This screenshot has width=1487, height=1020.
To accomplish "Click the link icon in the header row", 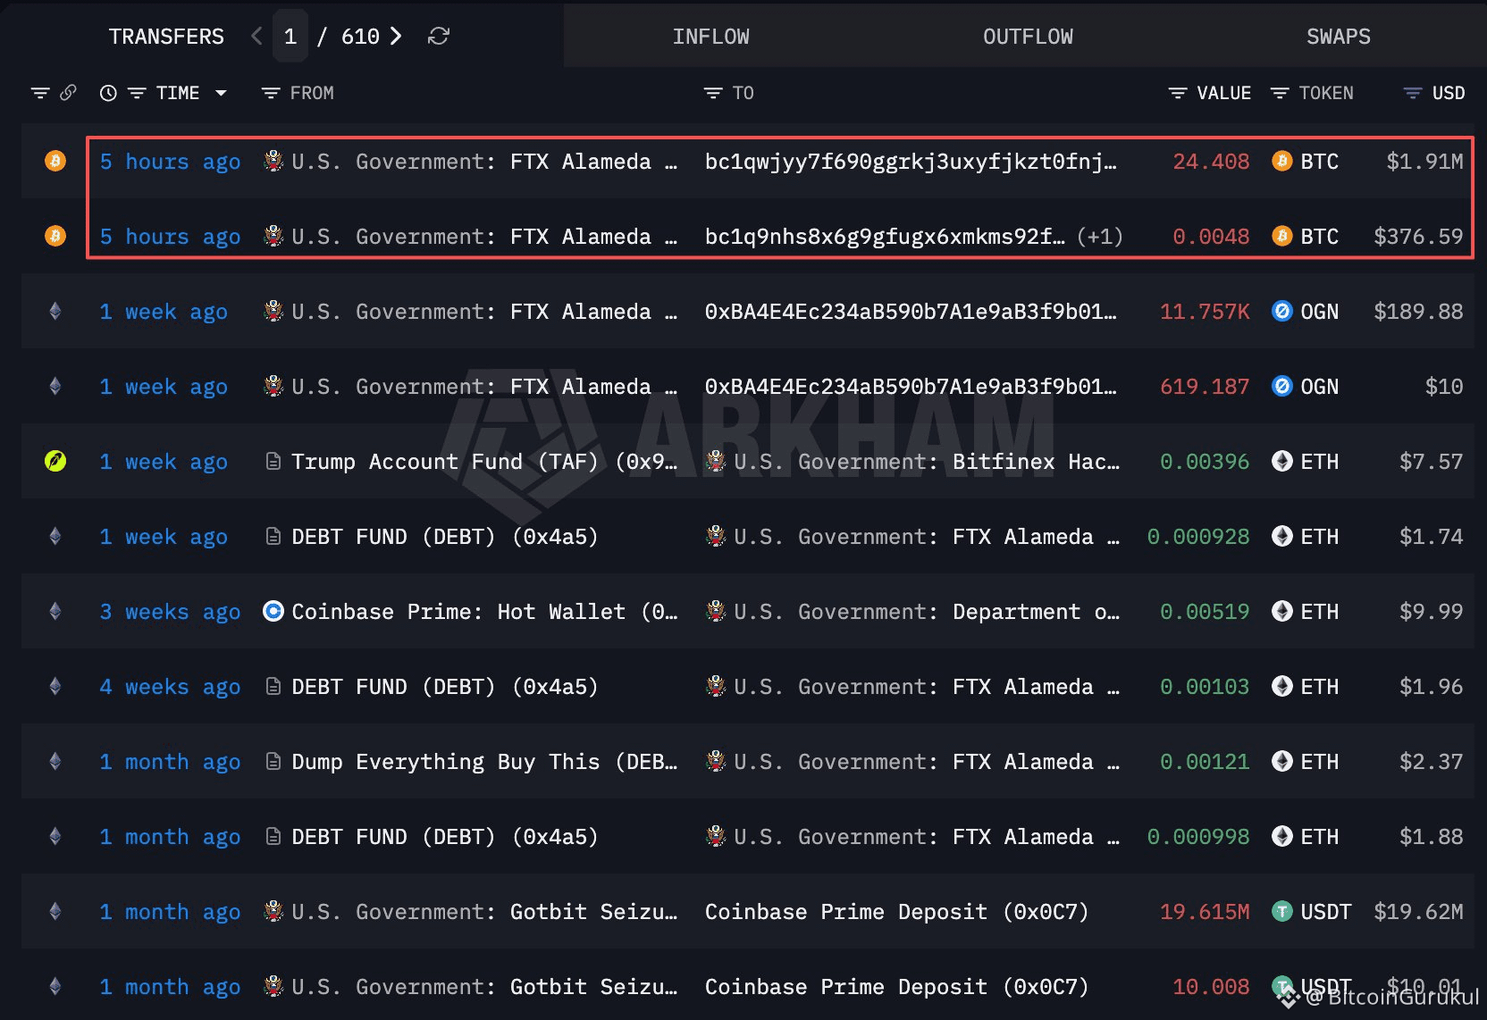I will (x=68, y=93).
